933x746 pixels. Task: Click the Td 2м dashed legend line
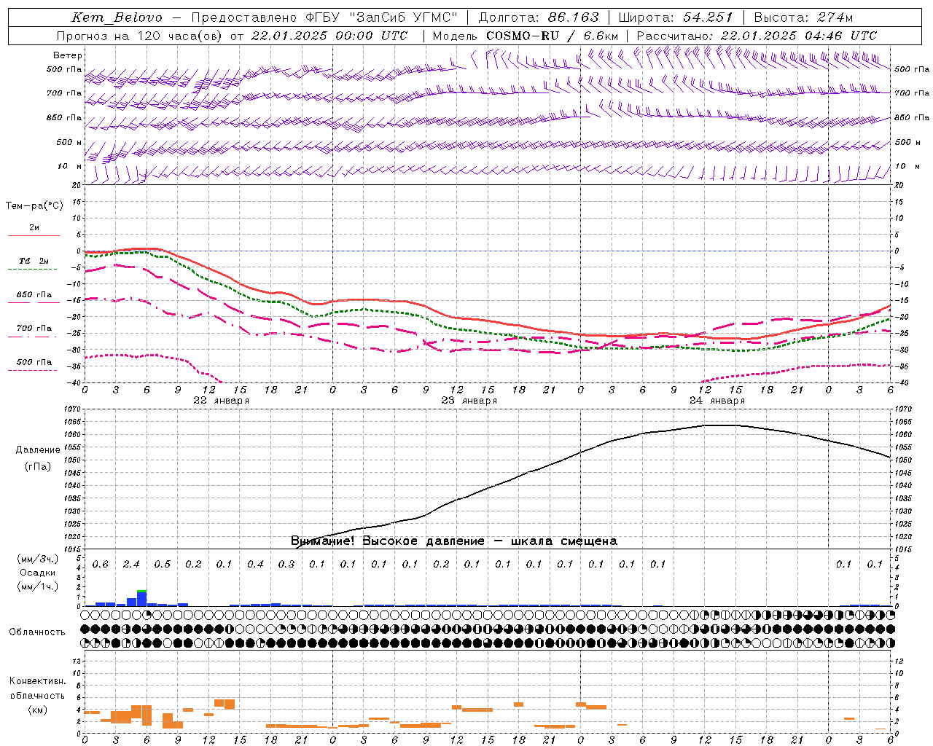click(32, 269)
